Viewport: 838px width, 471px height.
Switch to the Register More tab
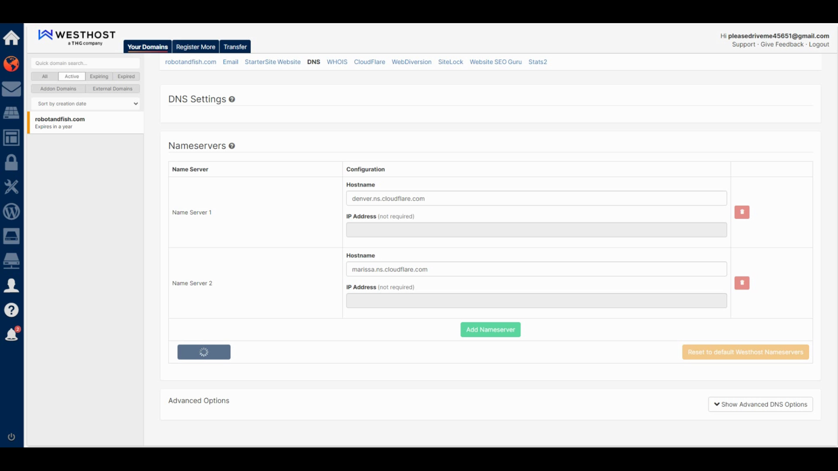(x=196, y=47)
